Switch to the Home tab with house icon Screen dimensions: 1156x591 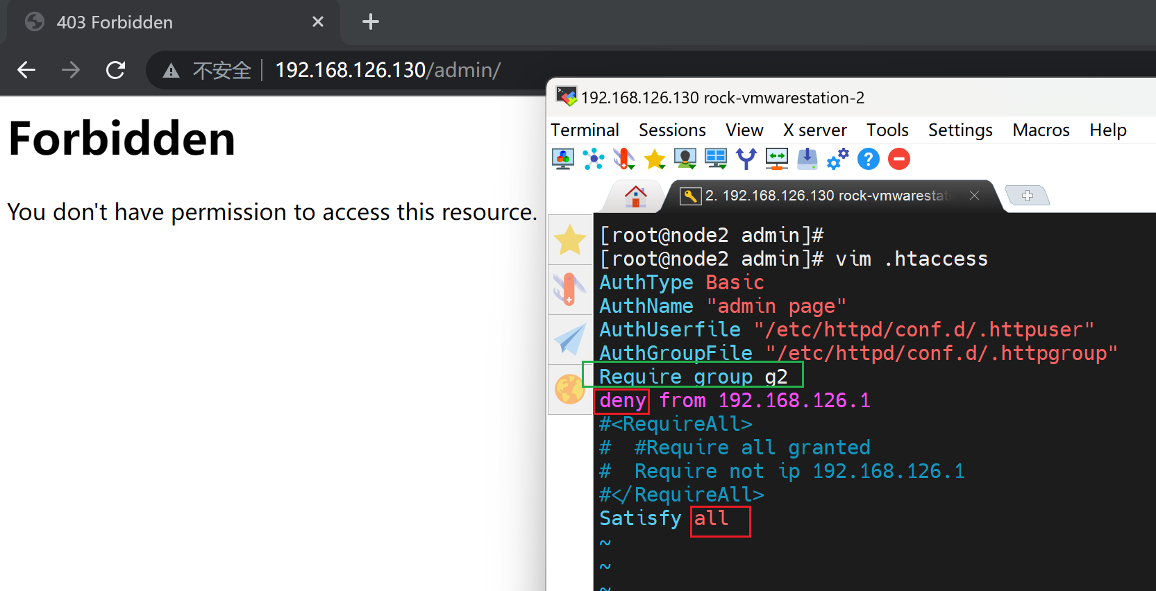[635, 196]
